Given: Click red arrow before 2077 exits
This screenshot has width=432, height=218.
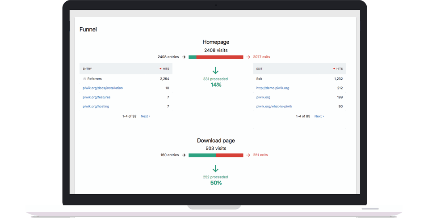Looking at the screenshot, I should point(248,57).
